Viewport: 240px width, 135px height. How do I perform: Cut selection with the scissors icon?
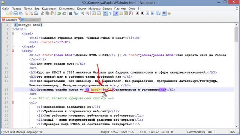pyautogui.click(x=42, y=13)
